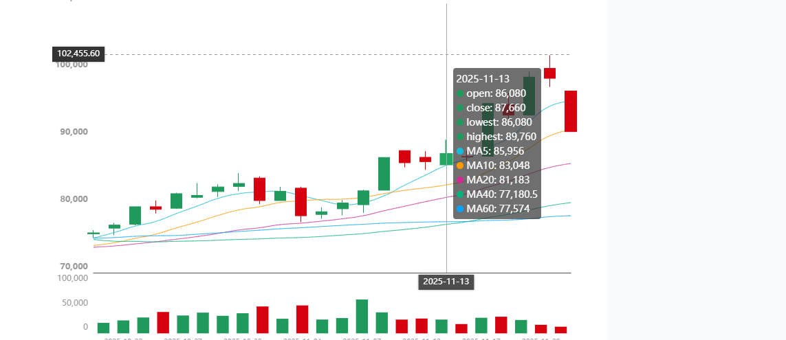Click the 80,000 price axis label
The image size is (786, 340).
tap(72, 199)
